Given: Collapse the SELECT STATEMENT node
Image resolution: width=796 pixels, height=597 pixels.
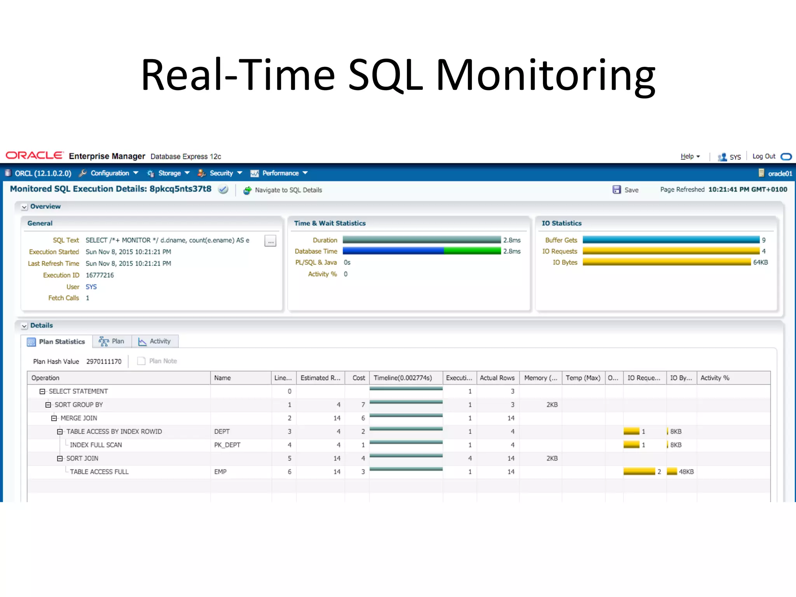Looking at the screenshot, I should click(42, 391).
